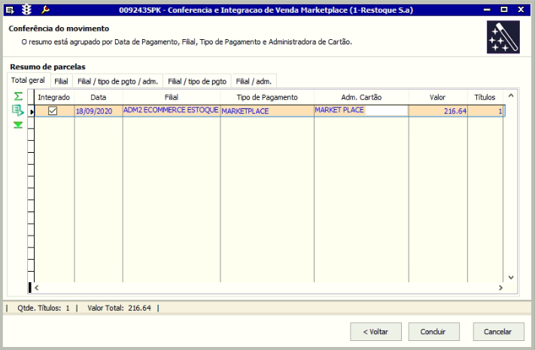535x350 pixels.
Task: Click the < Voltar button
Action: (375, 332)
